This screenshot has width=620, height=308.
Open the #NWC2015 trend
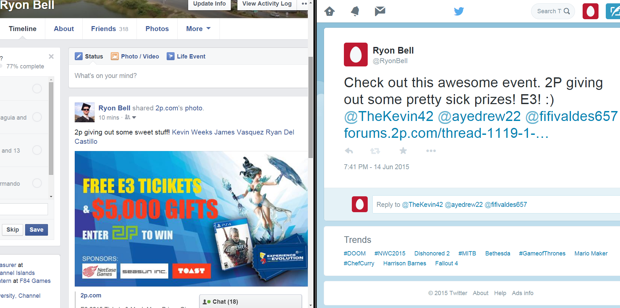(390, 253)
